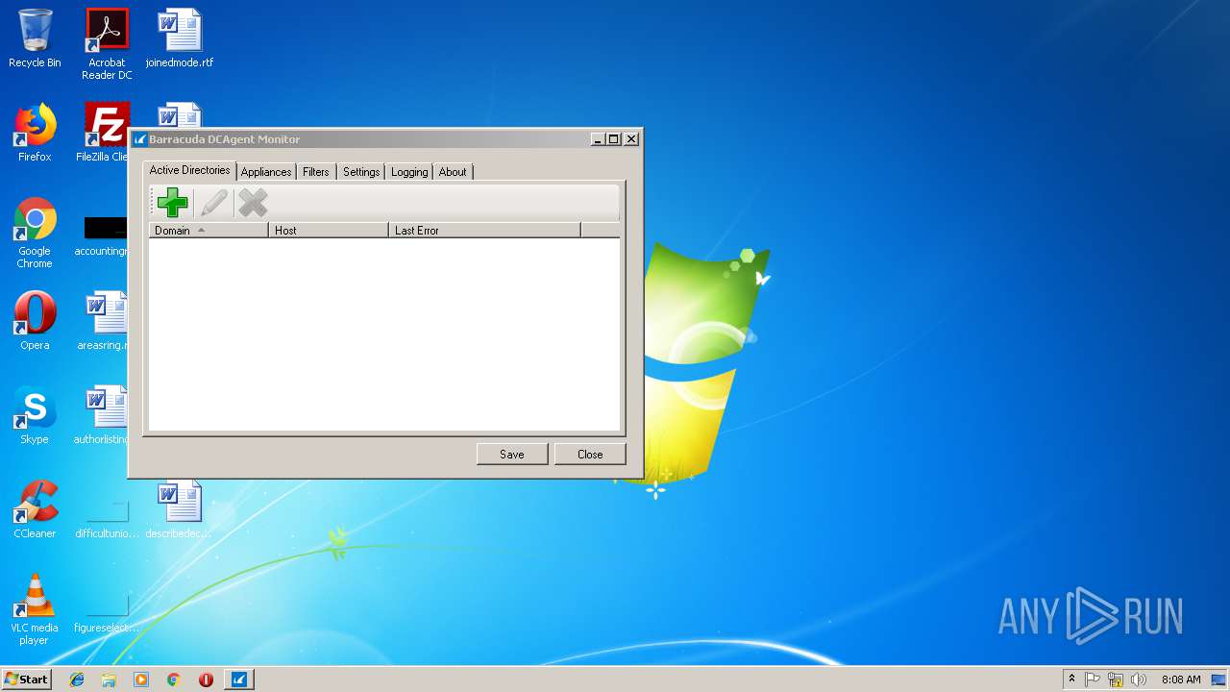This screenshot has width=1230, height=692.
Task: Close the DCAgent Monitor with title bar X
Action: [x=631, y=139]
